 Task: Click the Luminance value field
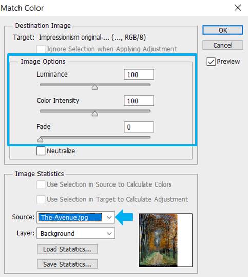tap(139, 75)
